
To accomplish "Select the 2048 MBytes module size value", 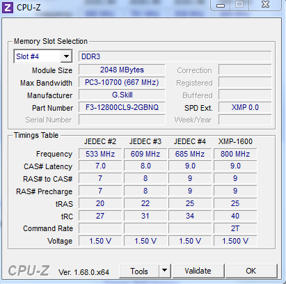I will tap(122, 70).
